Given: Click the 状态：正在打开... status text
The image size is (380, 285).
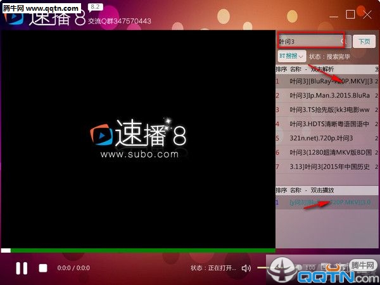Looking at the screenshot, I should [x=213, y=268].
